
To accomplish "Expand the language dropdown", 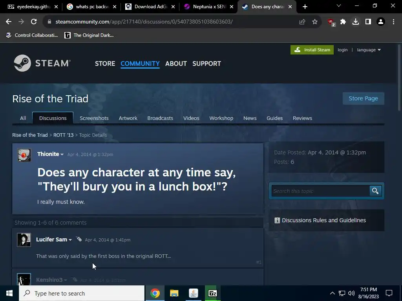I will [x=369, y=50].
